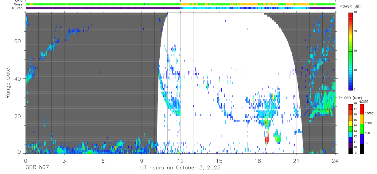
Task: Click the NOISE legend label above color bar
Action: [364, 102]
